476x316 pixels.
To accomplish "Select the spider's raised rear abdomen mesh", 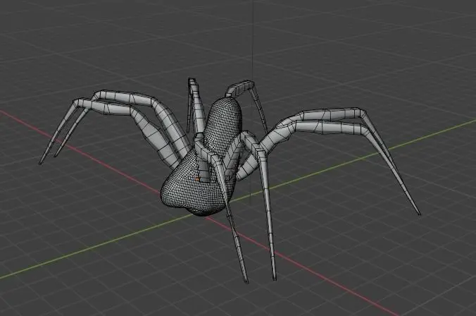I will point(223,126).
